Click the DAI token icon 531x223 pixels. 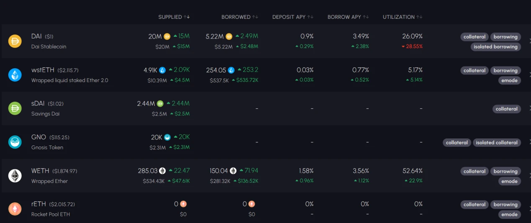[15, 41]
